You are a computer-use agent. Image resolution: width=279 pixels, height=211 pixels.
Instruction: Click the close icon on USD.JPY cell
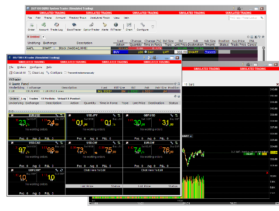(x=70, y=115)
